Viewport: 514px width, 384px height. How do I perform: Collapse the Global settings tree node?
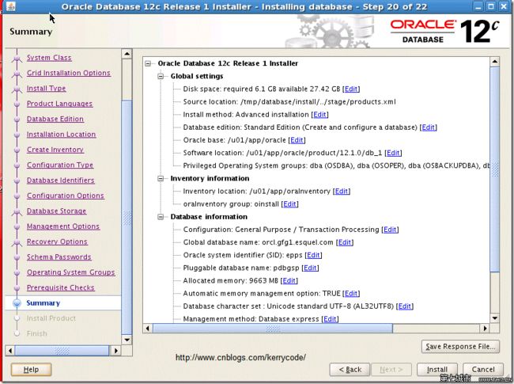click(161, 76)
